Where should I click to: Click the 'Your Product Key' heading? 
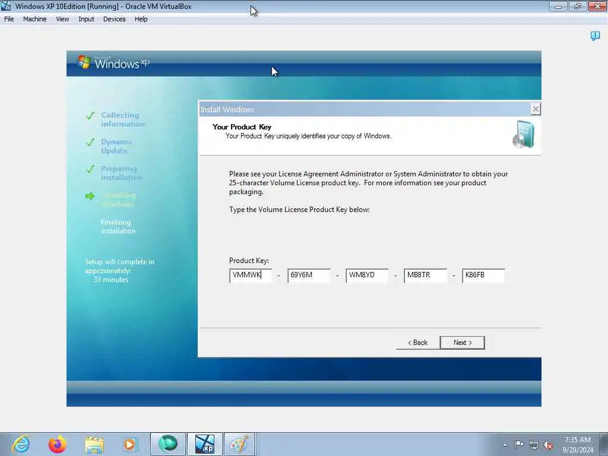point(242,127)
